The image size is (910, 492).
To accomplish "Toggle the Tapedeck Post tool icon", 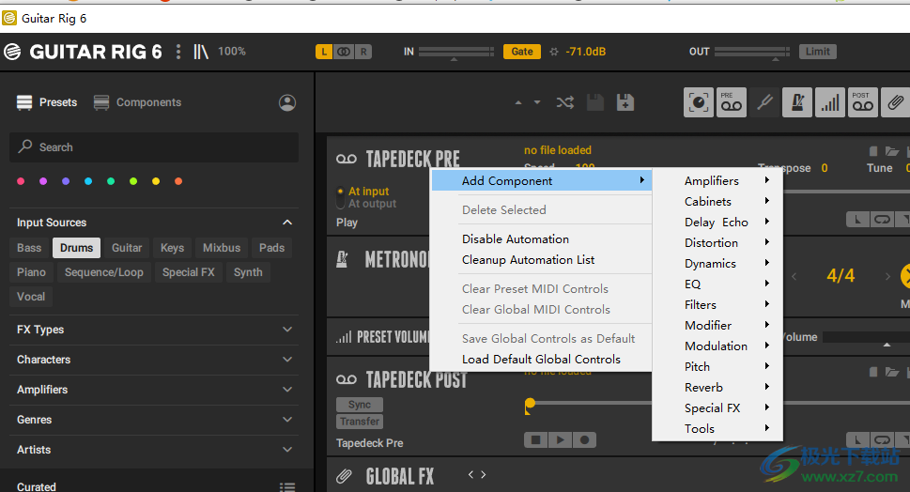I will pyautogui.click(x=862, y=102).
